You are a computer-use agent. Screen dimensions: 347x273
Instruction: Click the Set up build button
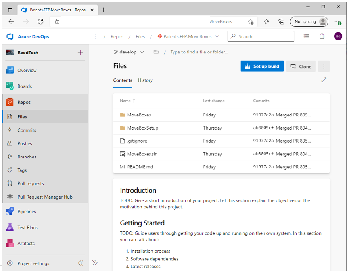pos(262,66)
